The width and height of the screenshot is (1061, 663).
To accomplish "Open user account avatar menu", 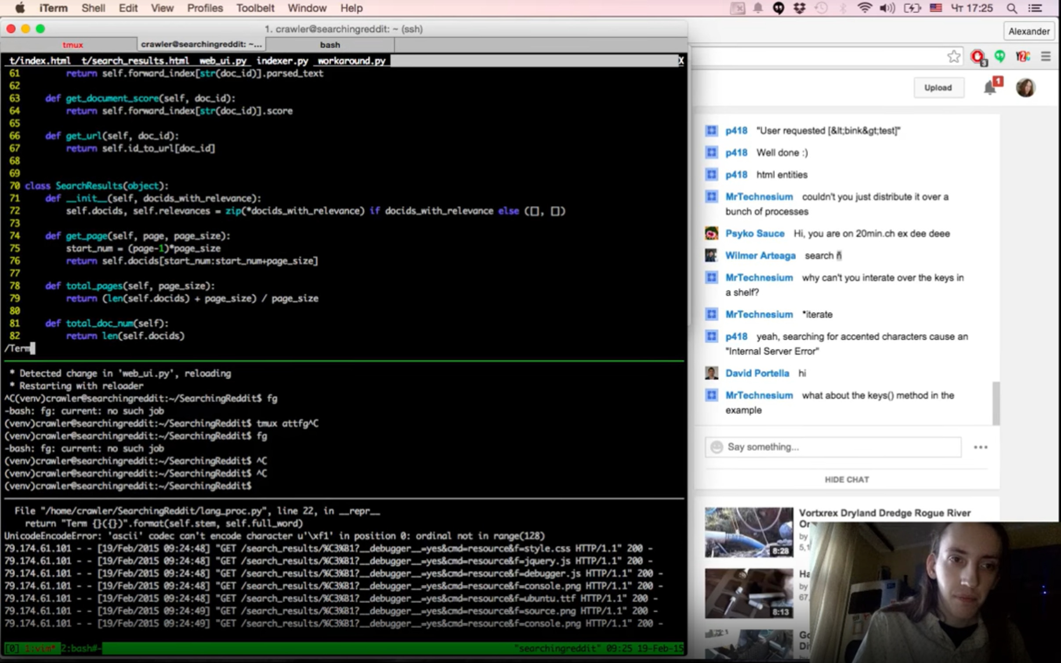I will (1025, 87).
